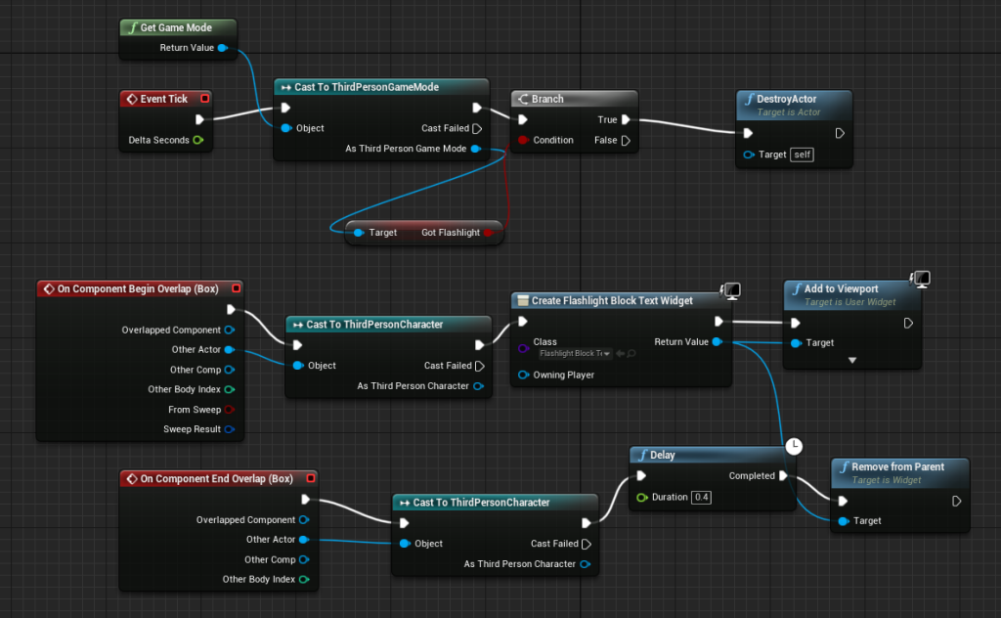
Task: Click the DestroyActor function icon
Action: pos(748,99)
